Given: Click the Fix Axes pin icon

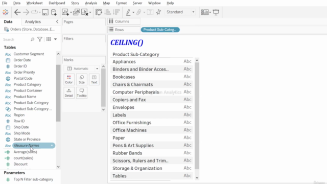Looking at the screenshot, I should (159, 12).
